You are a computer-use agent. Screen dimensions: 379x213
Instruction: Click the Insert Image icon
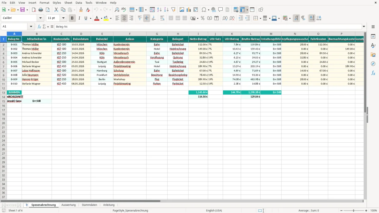coord(182,10)
